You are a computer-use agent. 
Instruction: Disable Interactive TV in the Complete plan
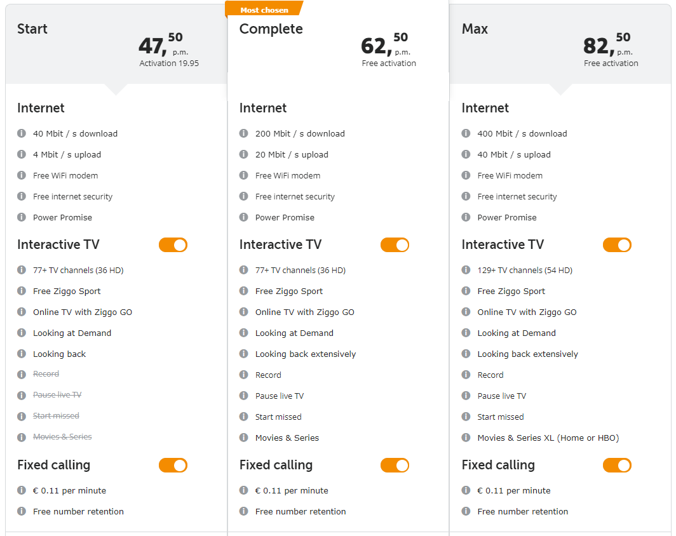click(x=395, y=245)
